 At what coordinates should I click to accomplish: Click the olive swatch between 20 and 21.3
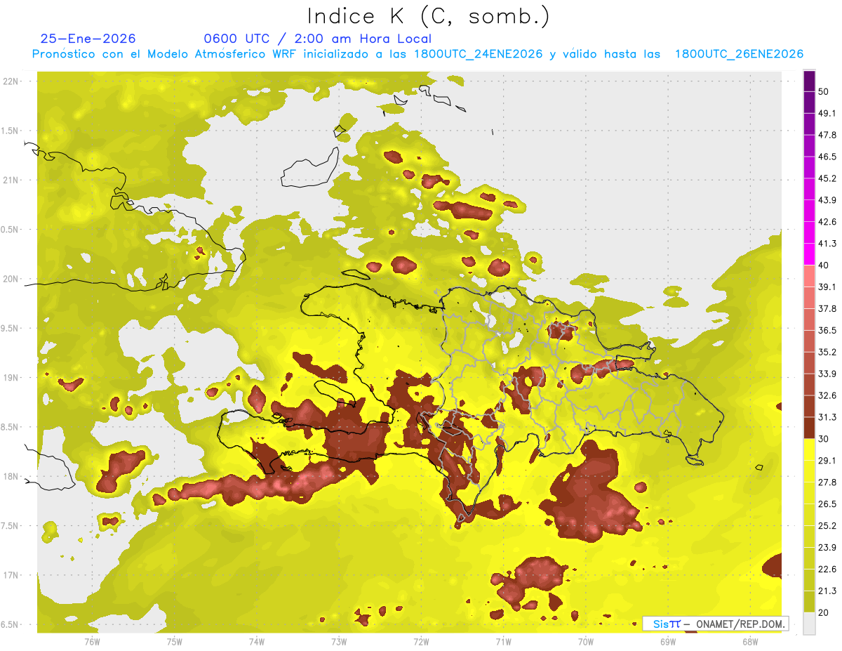point(809,601)
